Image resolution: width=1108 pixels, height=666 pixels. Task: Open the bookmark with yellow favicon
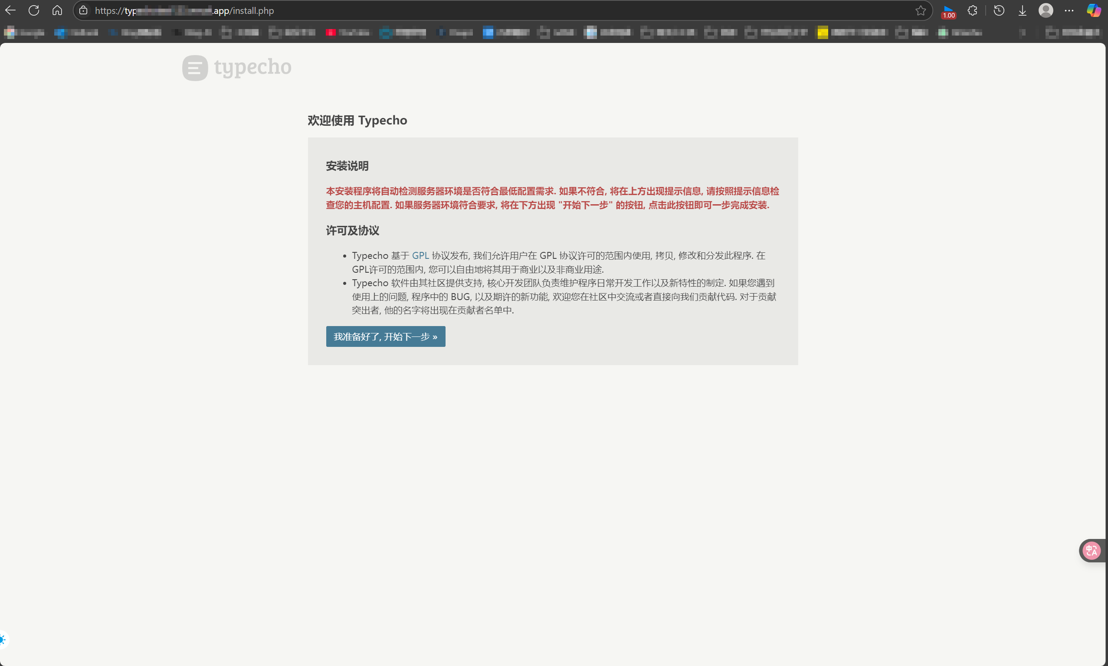(851, 33)
